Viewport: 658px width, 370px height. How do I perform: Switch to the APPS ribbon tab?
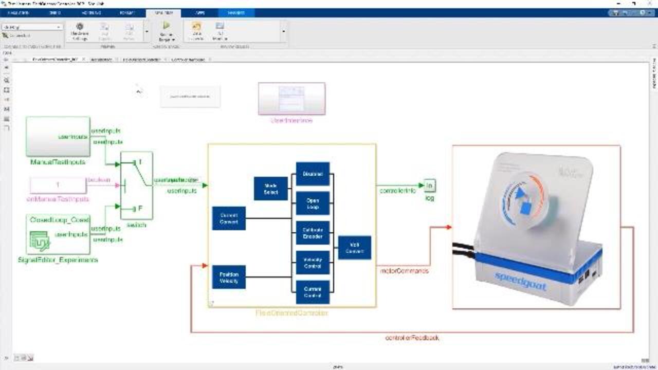(x=199, y=13)
